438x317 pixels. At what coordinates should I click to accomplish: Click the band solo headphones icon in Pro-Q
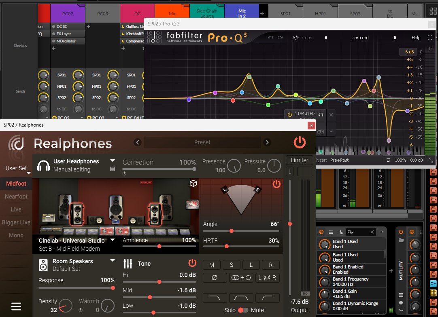[321, 114]
